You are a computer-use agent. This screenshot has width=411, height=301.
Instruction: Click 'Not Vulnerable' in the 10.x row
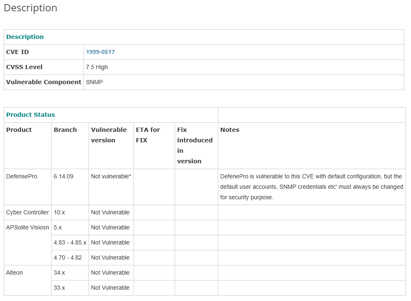point(110,212)
